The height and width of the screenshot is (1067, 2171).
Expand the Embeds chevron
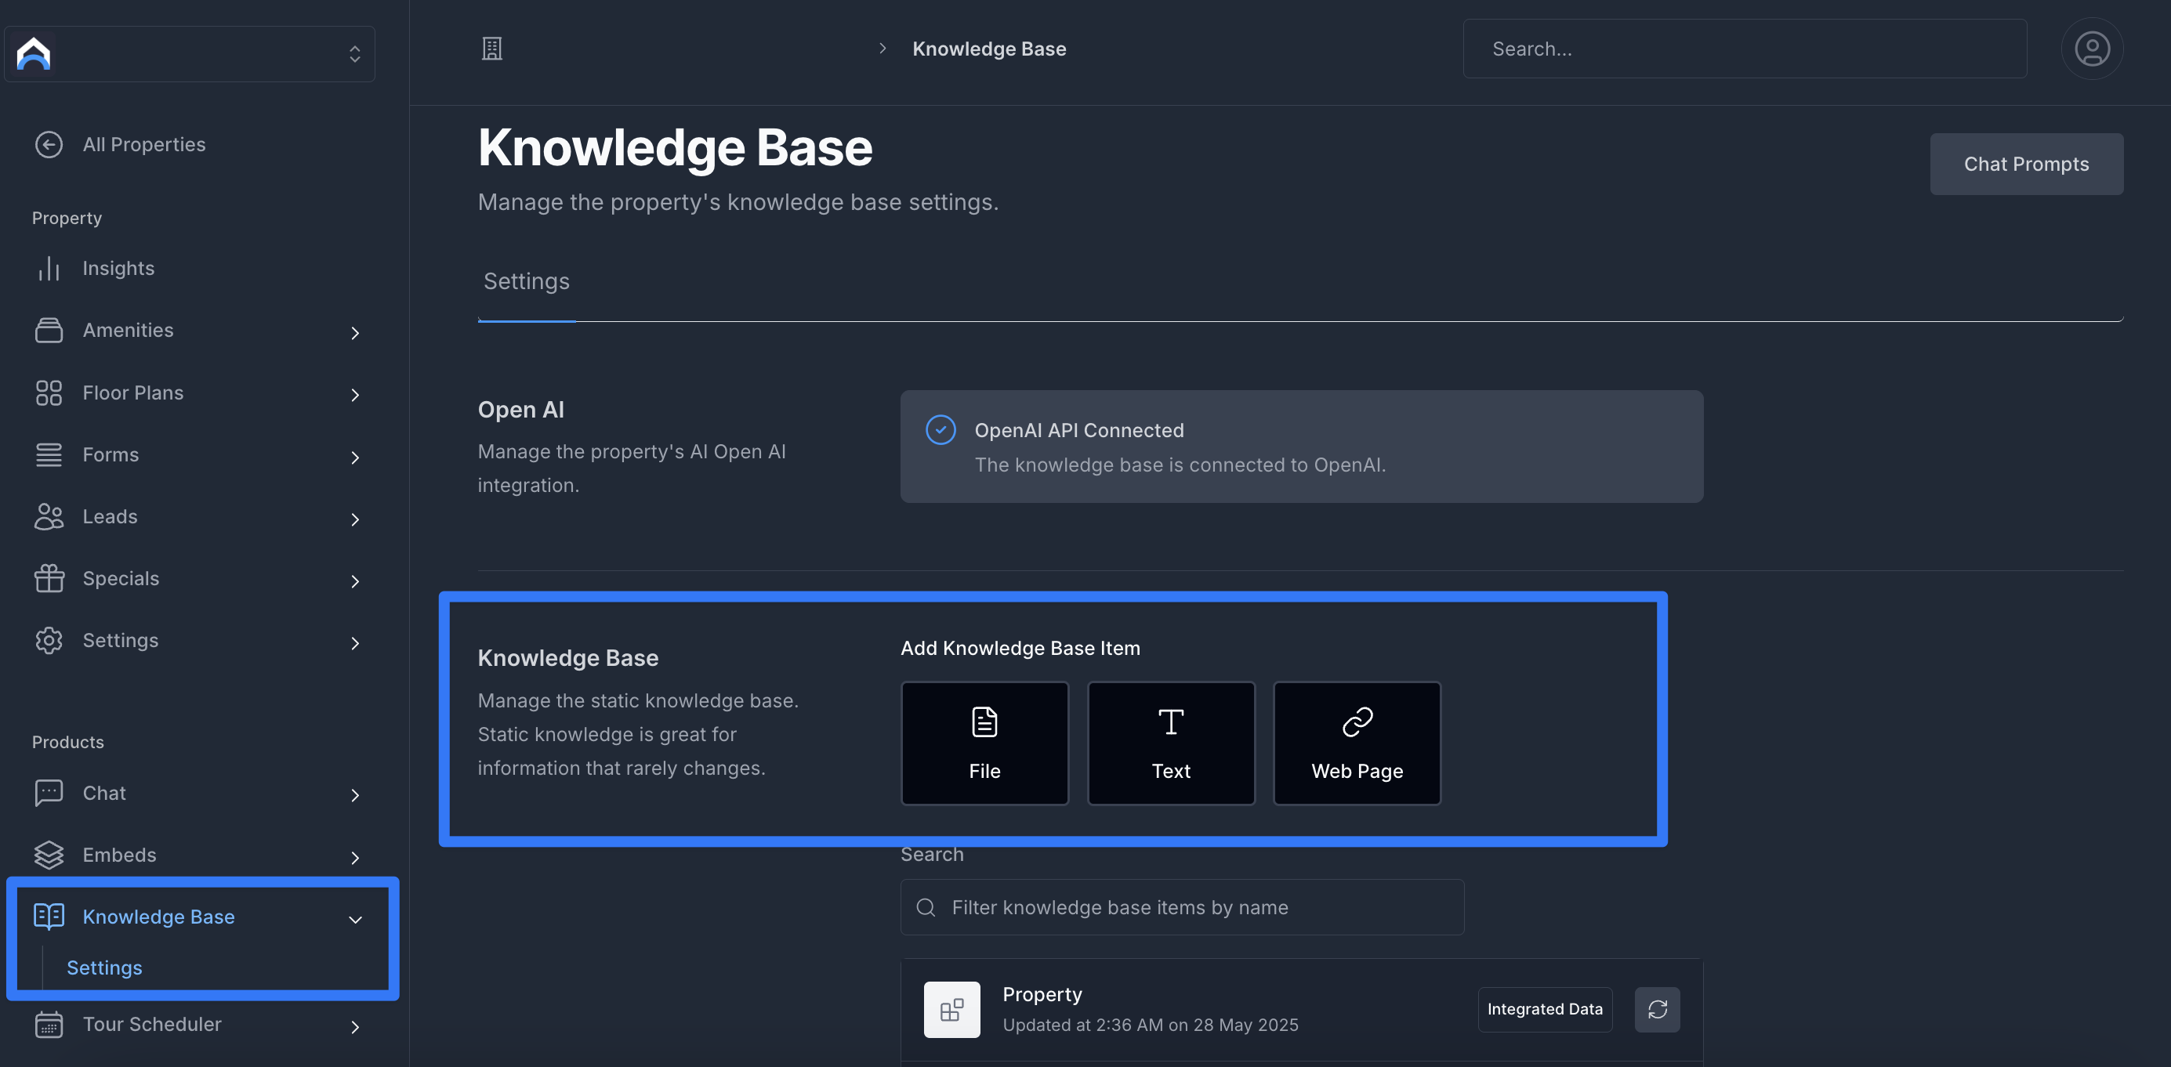(x=355, y=857)
